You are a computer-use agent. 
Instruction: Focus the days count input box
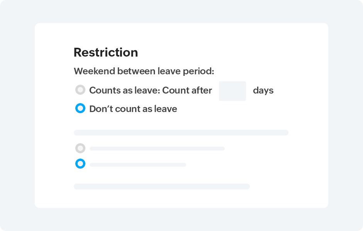[x=232, y=91]
